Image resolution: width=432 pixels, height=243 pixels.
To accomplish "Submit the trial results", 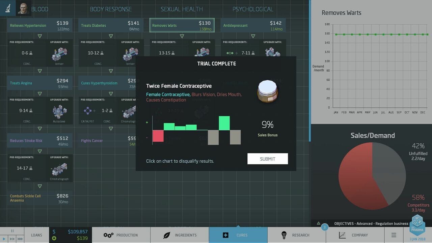I will tap(268, 159).
